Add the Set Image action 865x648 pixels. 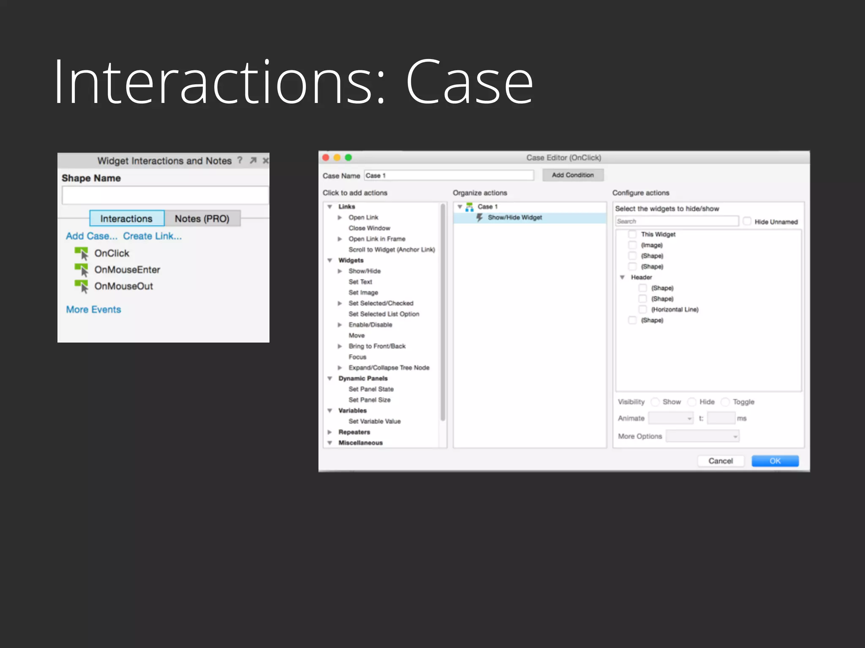click(x=363, y=292)
